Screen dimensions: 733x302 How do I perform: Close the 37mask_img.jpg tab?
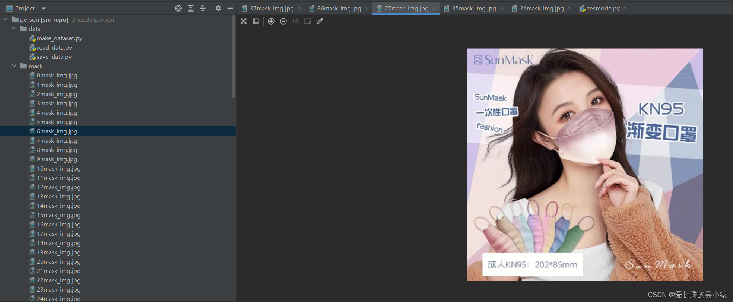pyautogui.click(x=299, y=8)
